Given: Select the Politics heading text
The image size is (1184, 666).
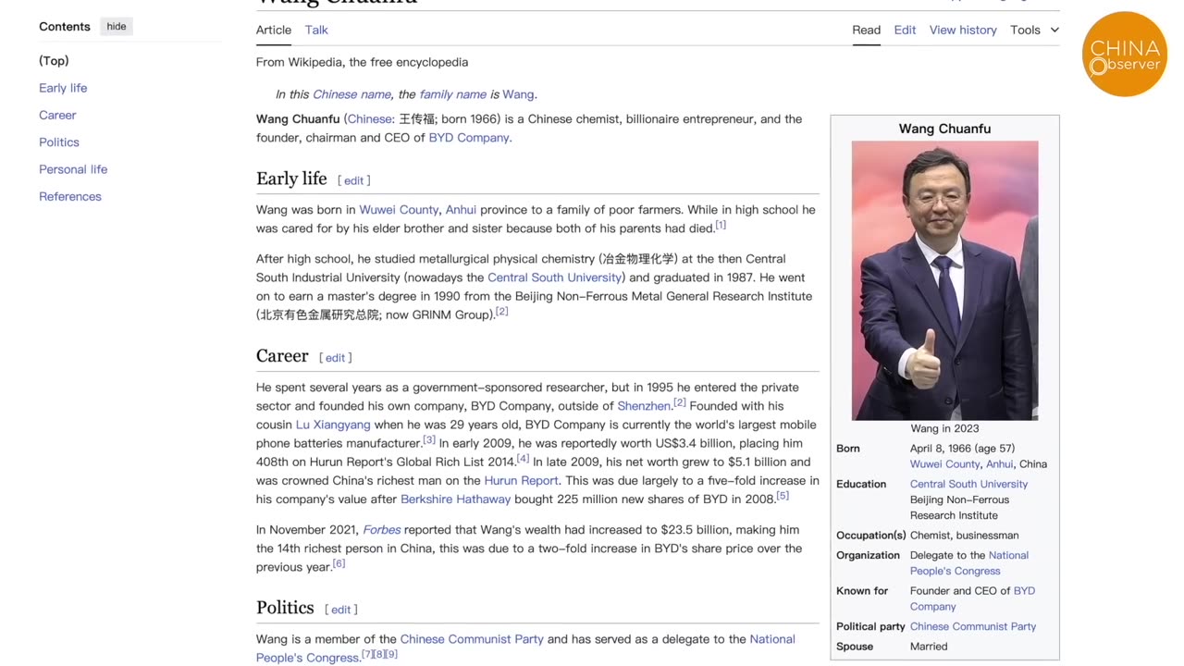Looking at the screenshot, I should point(285,608).
